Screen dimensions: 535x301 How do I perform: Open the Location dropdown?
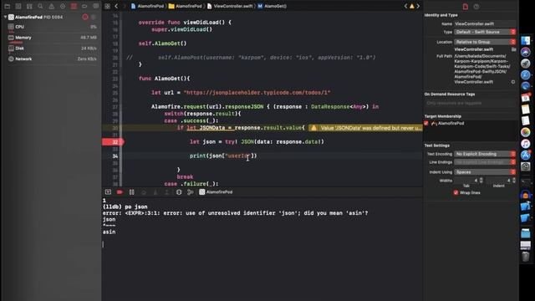click(x=485, y=42)
